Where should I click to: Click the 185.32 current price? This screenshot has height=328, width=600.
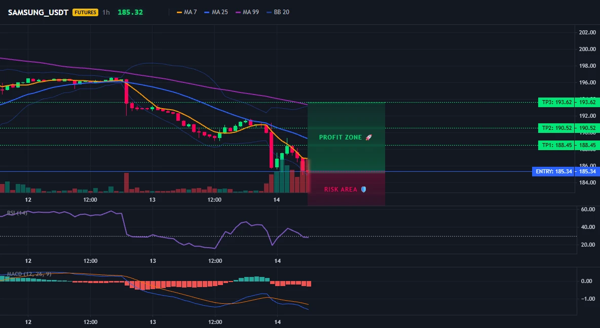(x=130, y=12)
